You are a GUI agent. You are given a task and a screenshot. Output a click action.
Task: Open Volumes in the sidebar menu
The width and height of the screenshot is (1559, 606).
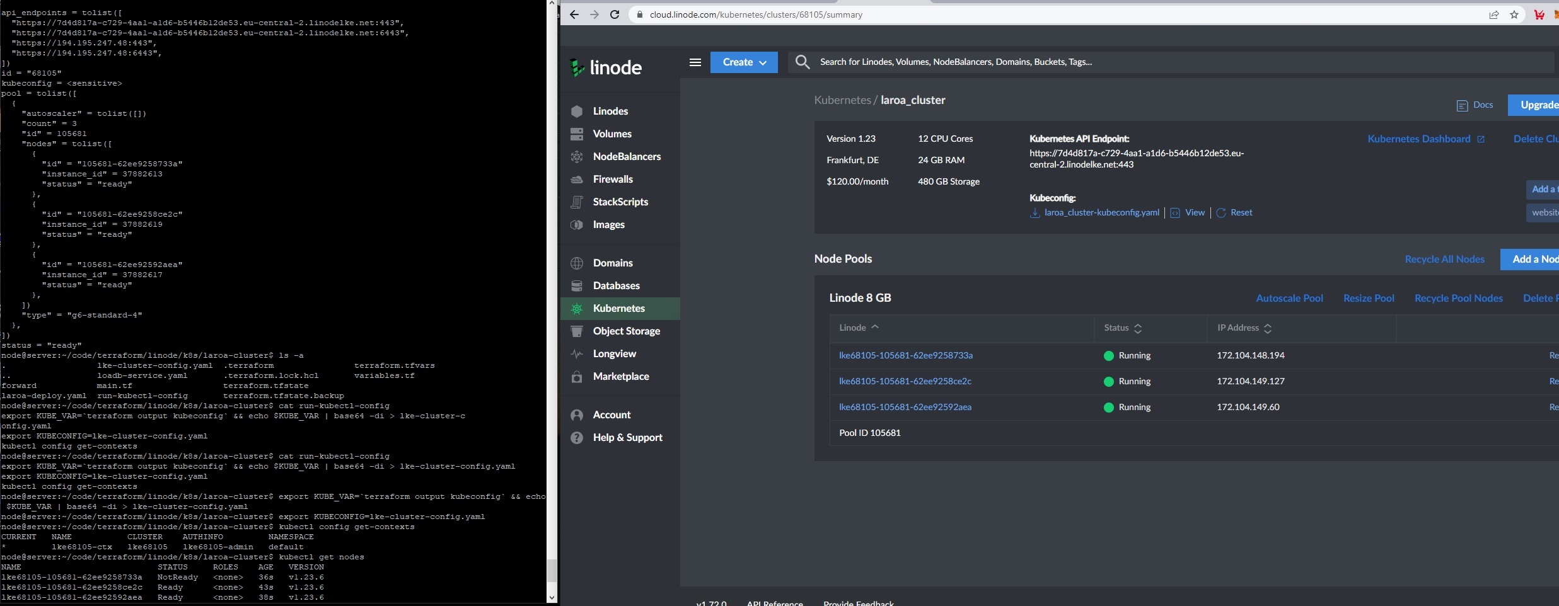612,134
